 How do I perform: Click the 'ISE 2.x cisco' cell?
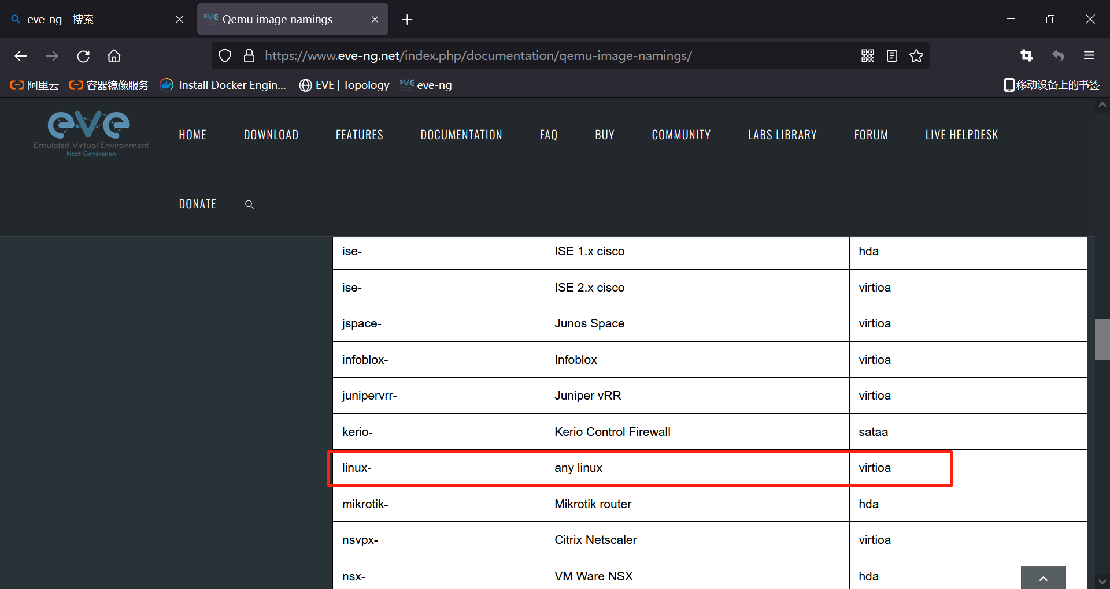697,288
